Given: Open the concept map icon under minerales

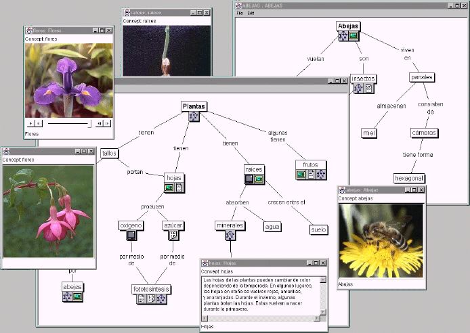Looking at the screenshot, I should click(x=230, y=235).
